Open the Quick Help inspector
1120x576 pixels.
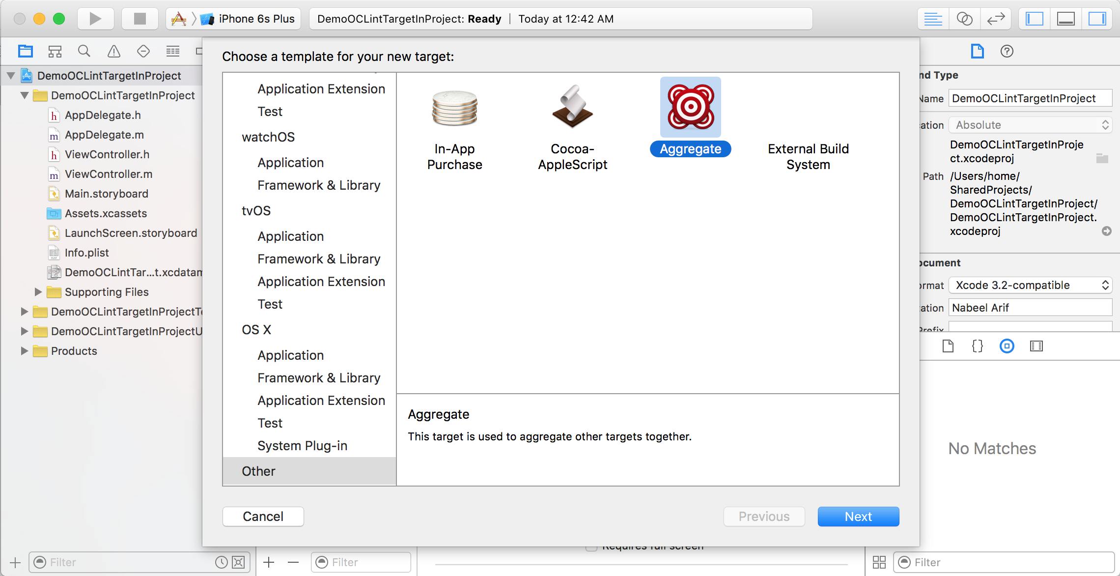(x=1007, y=51)
